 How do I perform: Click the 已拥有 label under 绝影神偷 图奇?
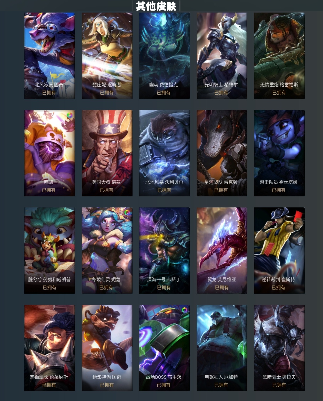pos(107,385)
